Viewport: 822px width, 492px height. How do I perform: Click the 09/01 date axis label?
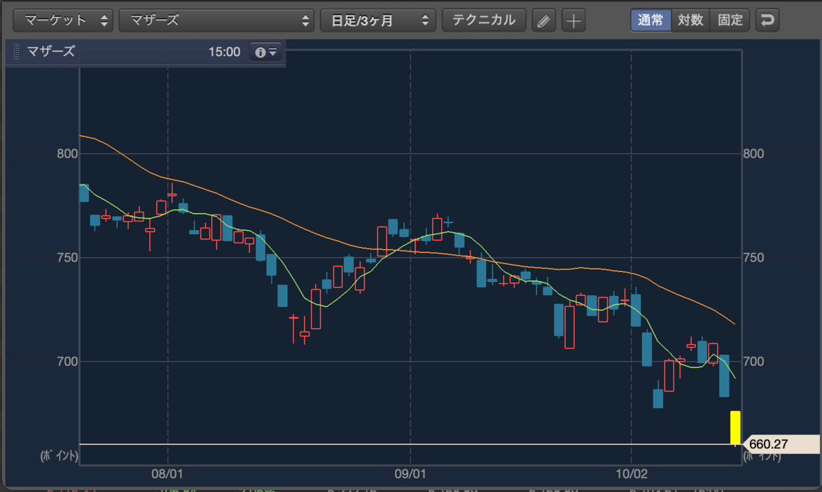tap(410, 473)
